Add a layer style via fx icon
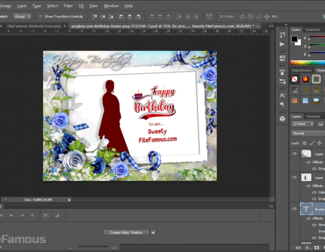325x252 pixels. click(308, 248)
